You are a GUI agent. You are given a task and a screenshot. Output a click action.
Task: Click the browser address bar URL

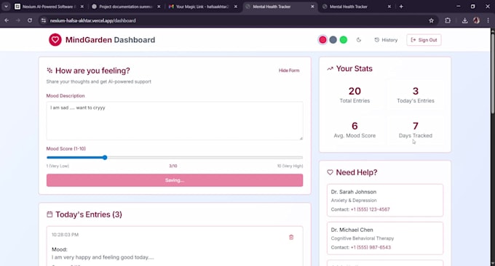[93, 20]
